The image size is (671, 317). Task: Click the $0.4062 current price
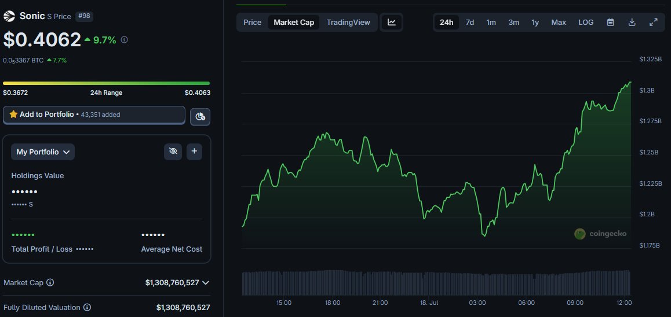point(42,40)
